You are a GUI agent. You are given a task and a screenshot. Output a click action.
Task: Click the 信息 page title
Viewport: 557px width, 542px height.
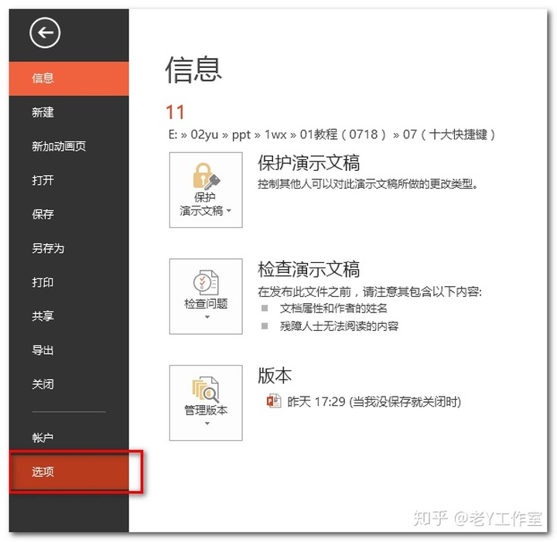[x=193, y=70]
